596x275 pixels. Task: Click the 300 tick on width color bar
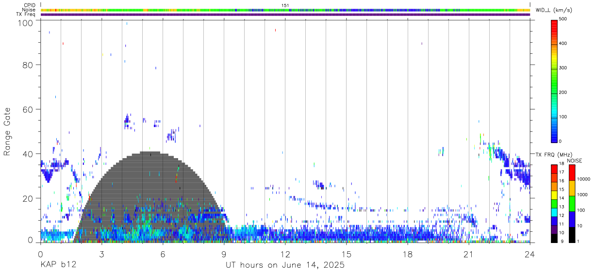[x=563, y=68]
